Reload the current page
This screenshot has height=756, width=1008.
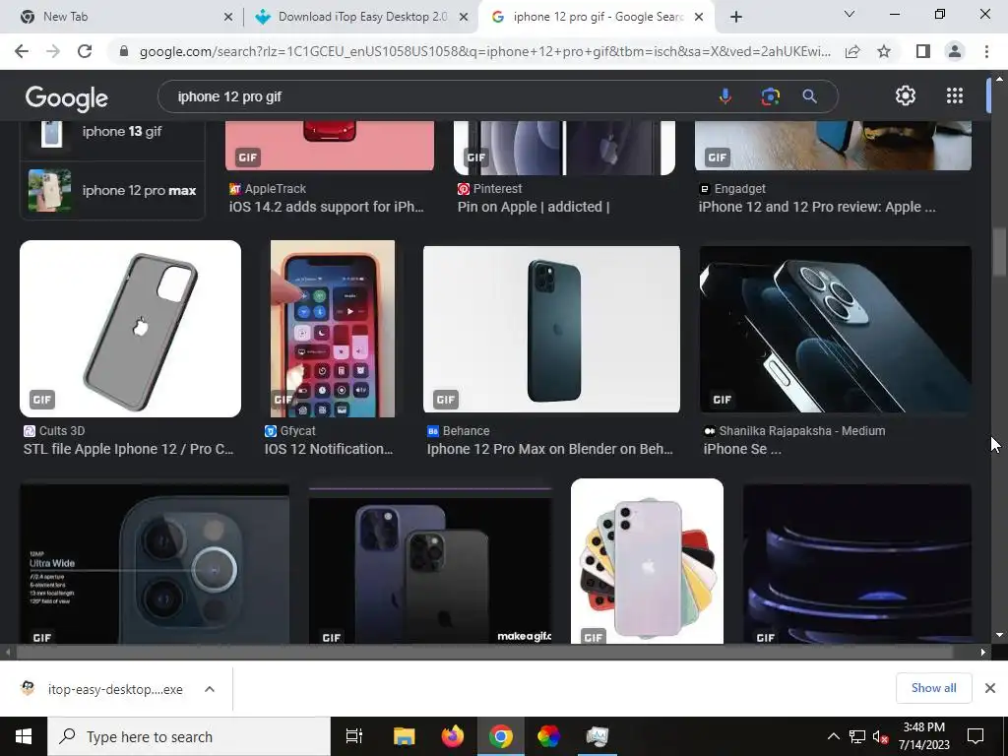(x=85, y=51)
